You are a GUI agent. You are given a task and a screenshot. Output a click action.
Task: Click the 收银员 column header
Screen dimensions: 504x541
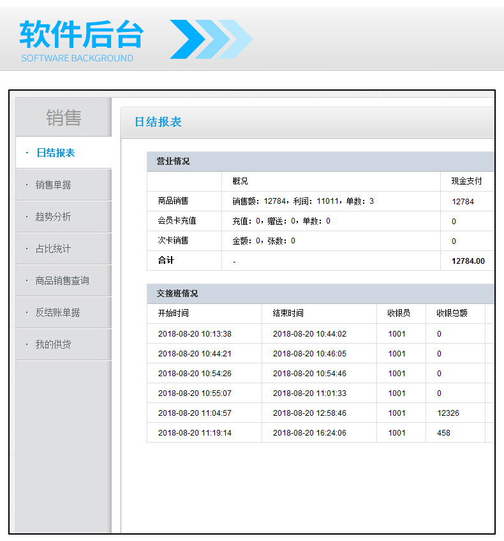[399, 313]
